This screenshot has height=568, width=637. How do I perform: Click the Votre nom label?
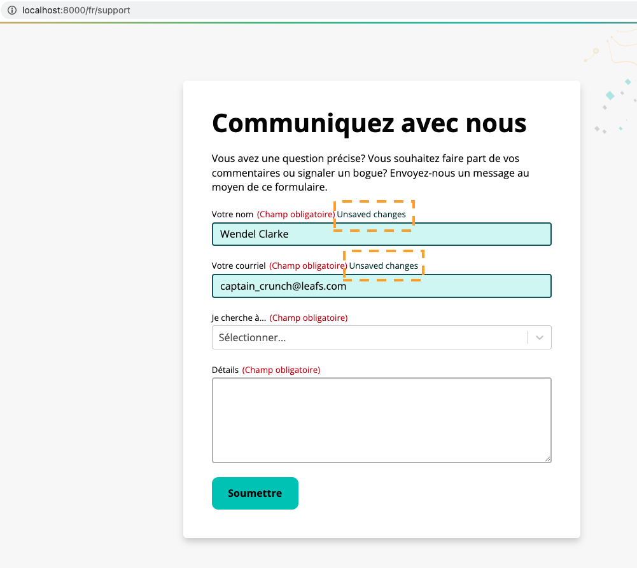[232, 214]
